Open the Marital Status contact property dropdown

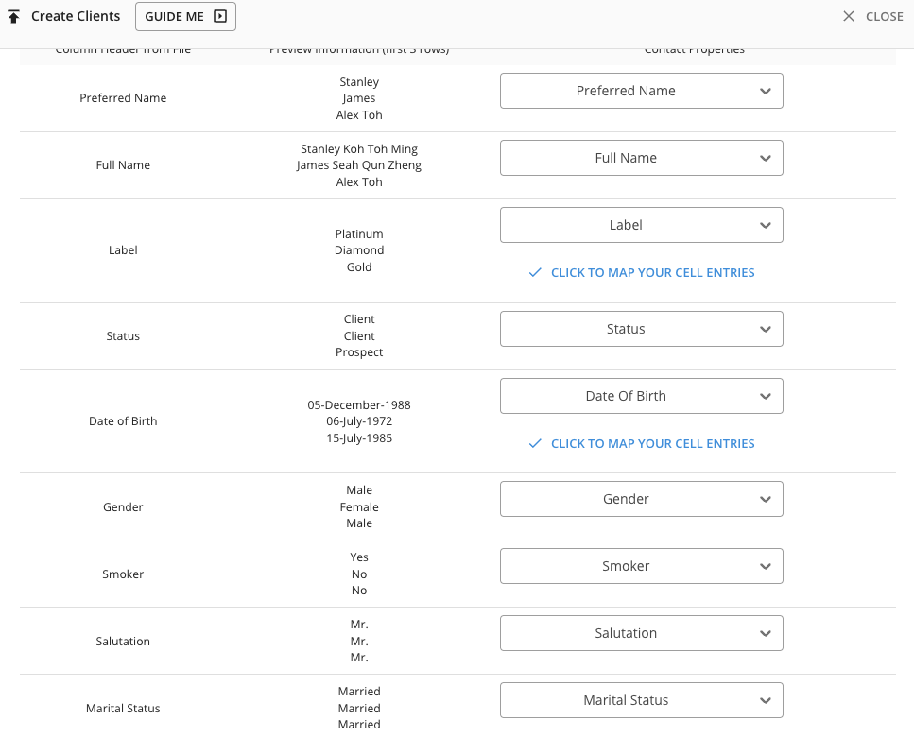coord(641,700)
